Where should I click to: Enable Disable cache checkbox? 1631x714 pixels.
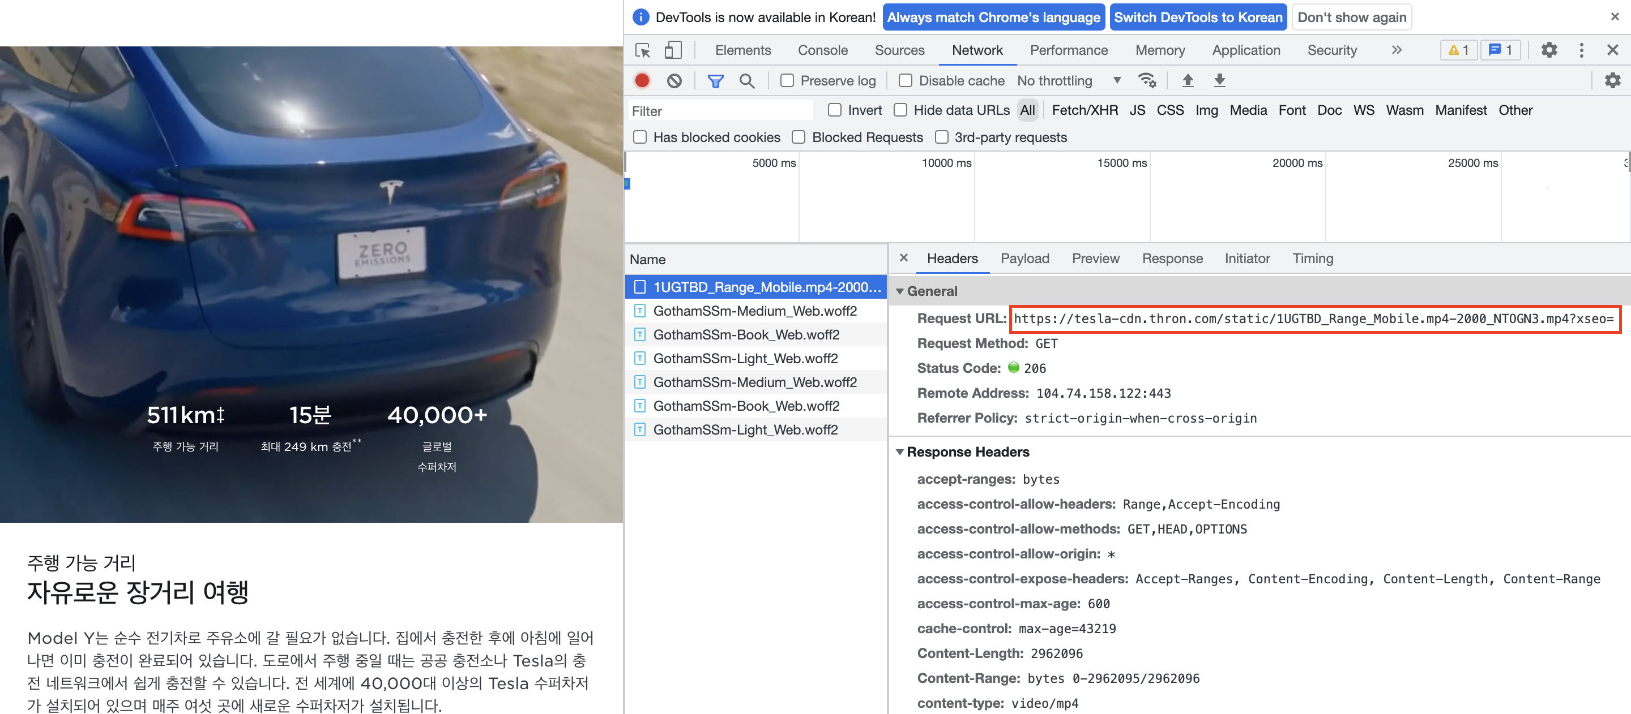point(906,80)
